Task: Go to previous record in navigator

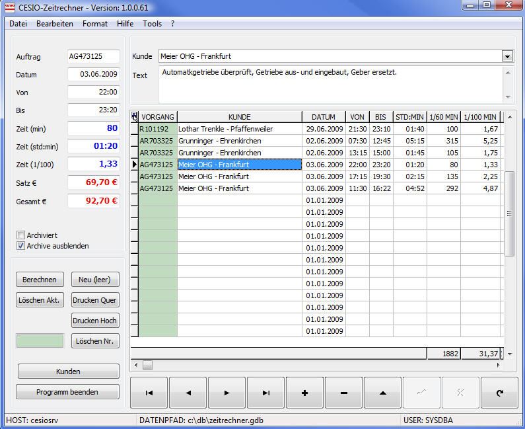Action: coord(188,393)
